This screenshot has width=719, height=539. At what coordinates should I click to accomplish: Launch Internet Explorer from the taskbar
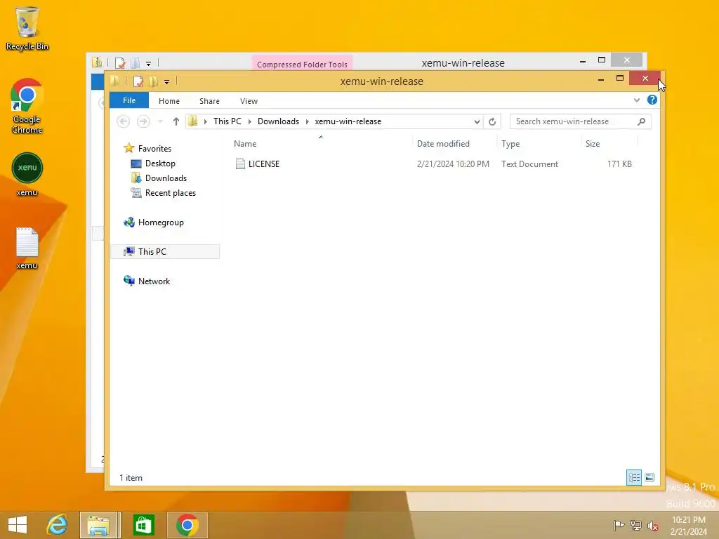[58, 525]
